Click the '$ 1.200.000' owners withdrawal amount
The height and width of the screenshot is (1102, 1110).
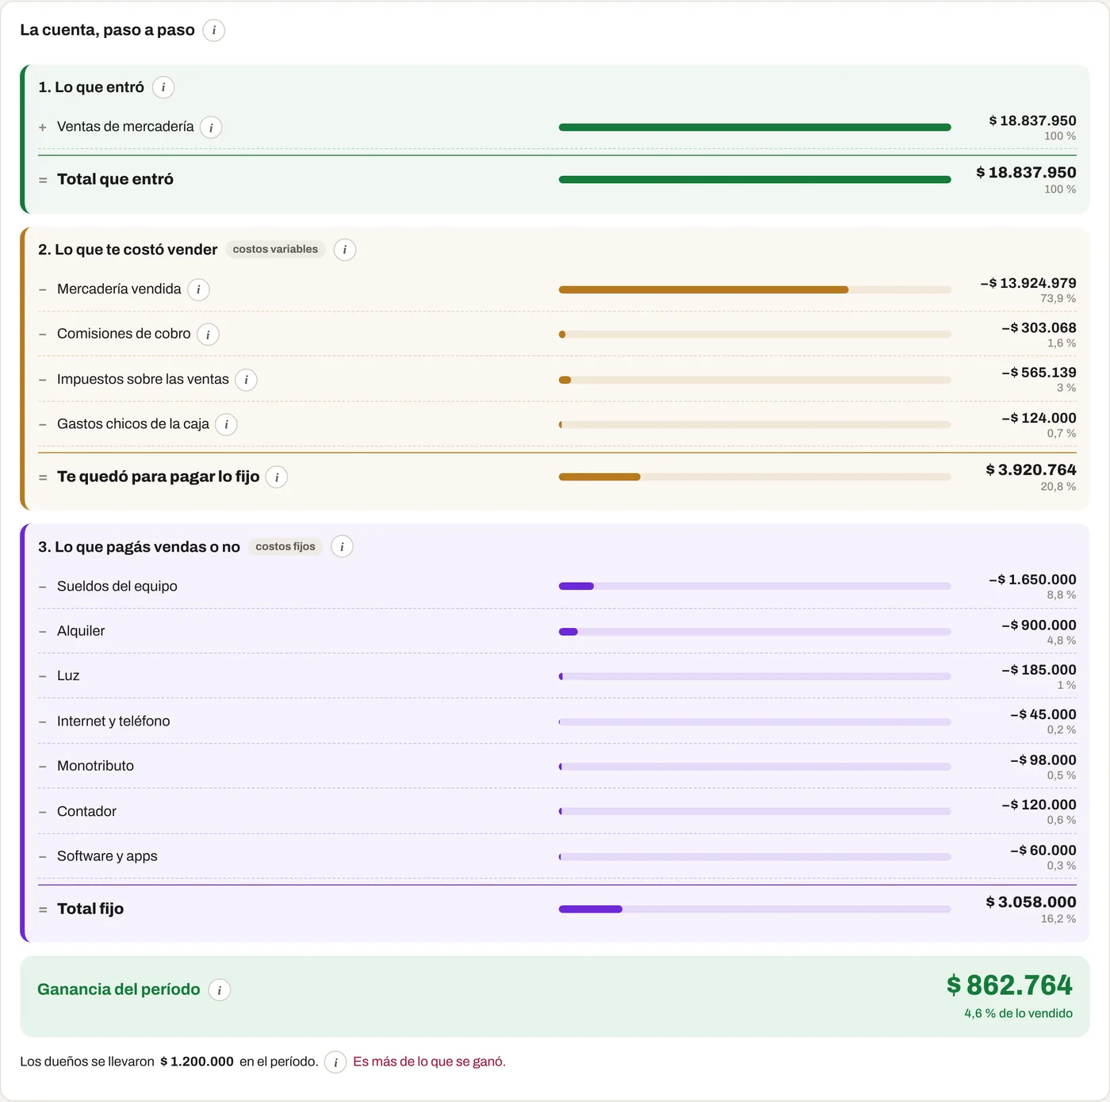(197, 1062)
